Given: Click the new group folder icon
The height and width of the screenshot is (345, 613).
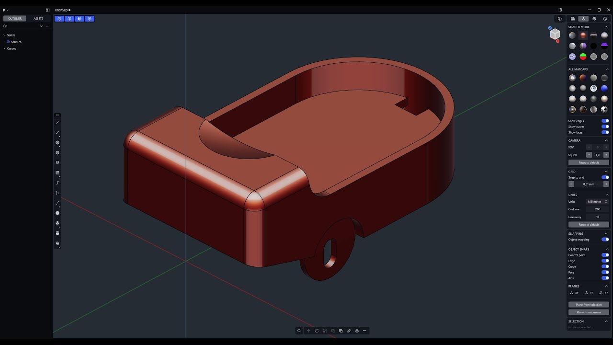Looking at the screenshot, I should pos(5,26).
